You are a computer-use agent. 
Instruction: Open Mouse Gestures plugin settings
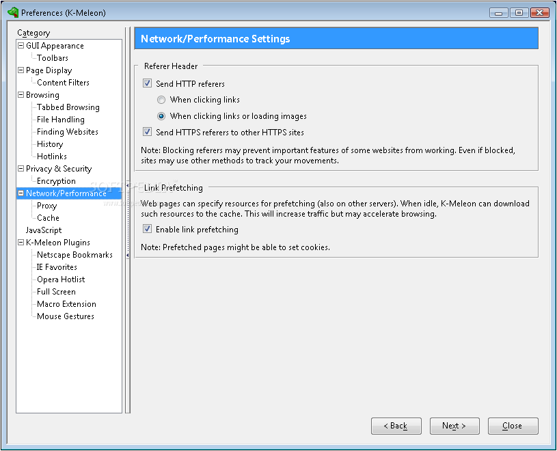[x=66, y=316]
